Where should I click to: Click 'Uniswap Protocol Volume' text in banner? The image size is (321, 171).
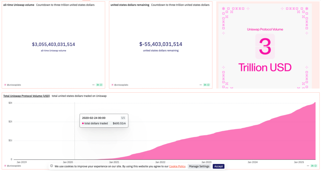(265, 29)
